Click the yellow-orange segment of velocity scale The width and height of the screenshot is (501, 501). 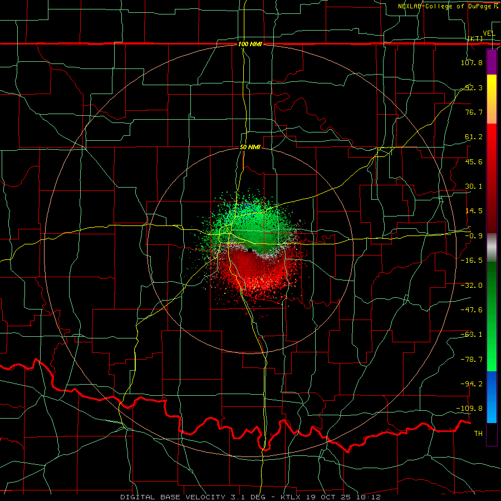(x=492, y=99)
